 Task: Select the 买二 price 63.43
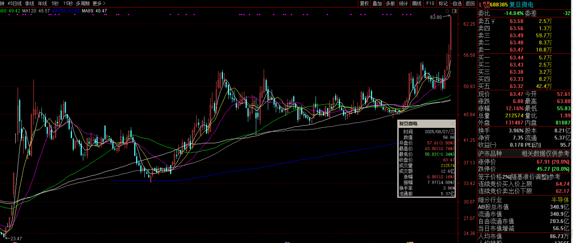click(517, 65)
